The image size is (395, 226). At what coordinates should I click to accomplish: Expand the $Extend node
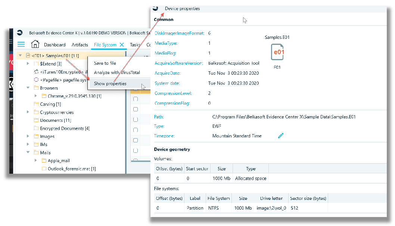tap(28, 64)
